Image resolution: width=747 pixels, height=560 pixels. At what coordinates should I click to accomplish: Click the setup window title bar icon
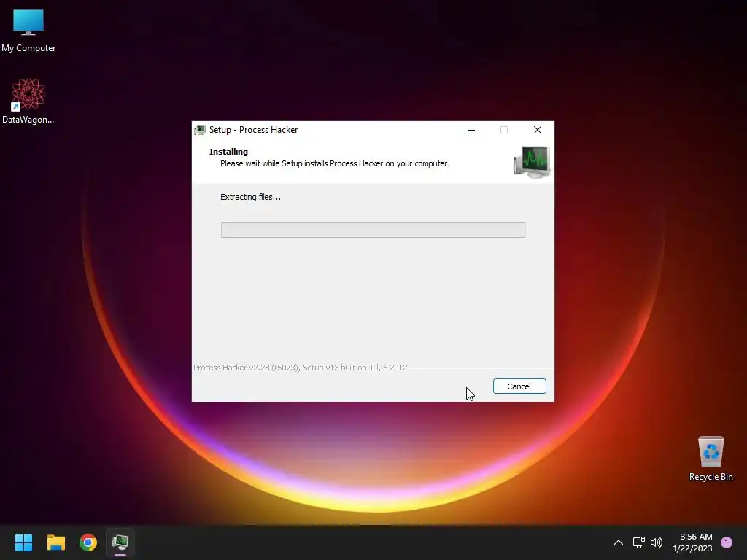point(200,130)
